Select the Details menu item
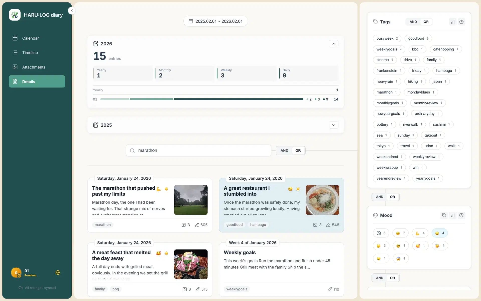This screenshot has height=301, width=481. [x=37, y=82]
